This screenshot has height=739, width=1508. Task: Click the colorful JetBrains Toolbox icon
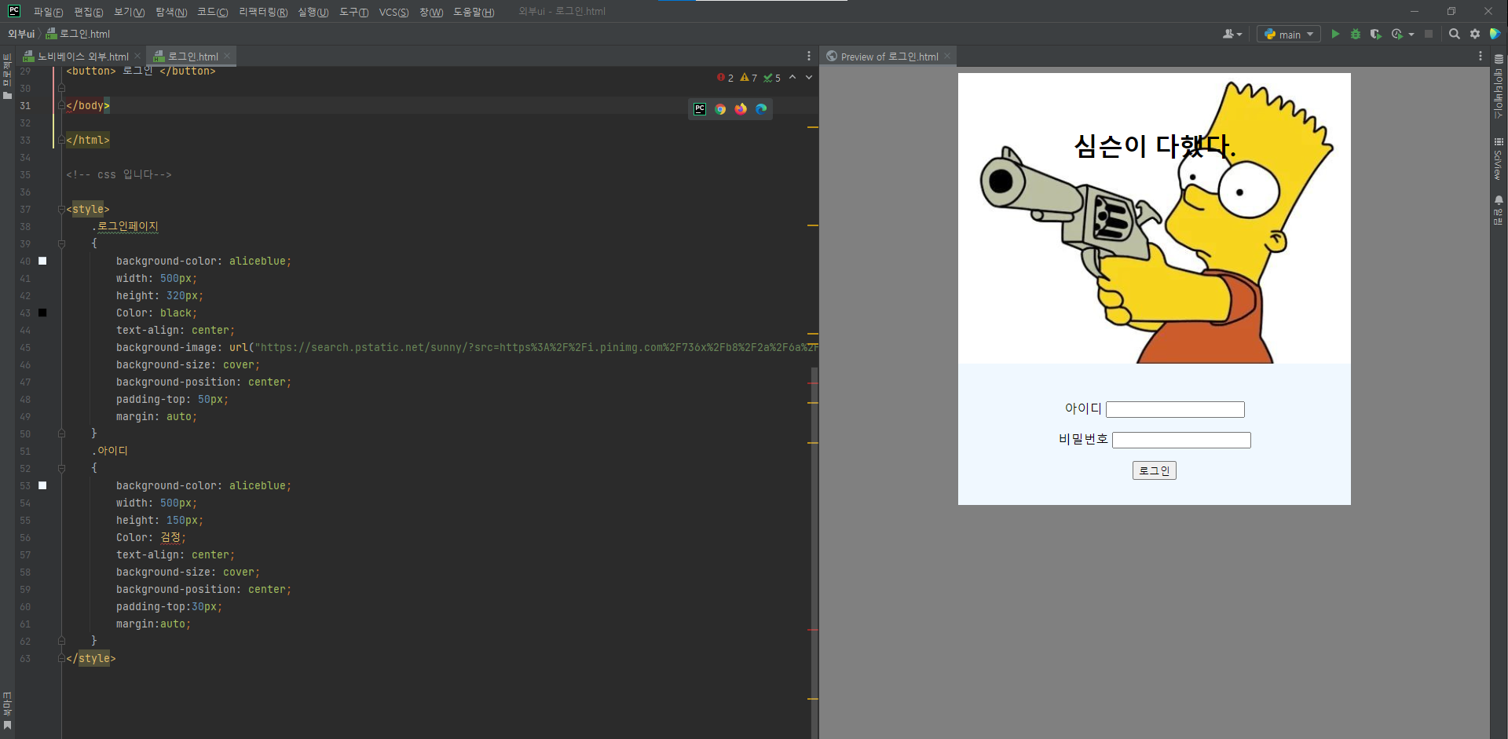1495,34
